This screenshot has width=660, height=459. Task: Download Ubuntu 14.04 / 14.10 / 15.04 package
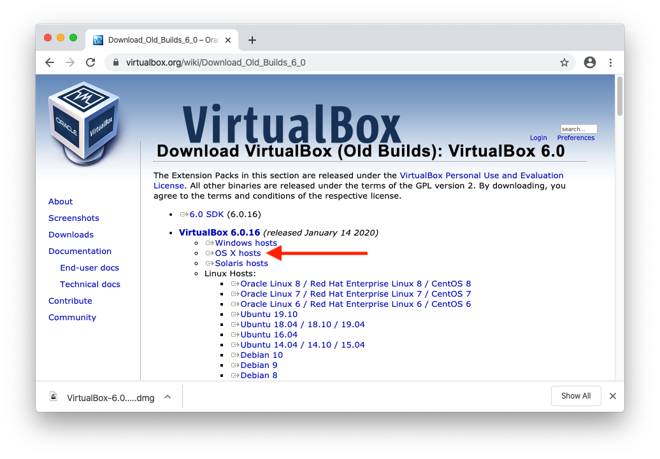tap(303, 344)
